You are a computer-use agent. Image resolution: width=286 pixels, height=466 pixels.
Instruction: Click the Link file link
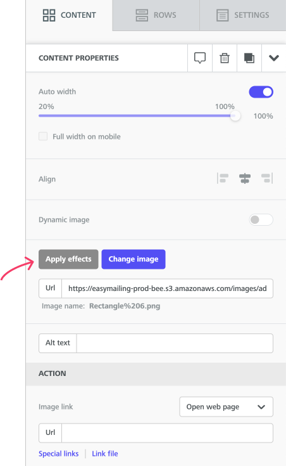click(x=105, y=453)
